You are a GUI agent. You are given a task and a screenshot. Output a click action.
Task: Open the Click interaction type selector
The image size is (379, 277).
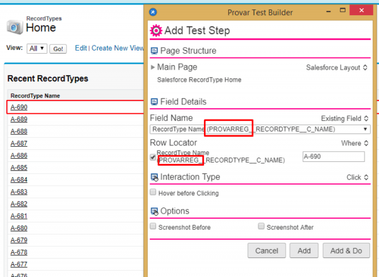(358, 177)
